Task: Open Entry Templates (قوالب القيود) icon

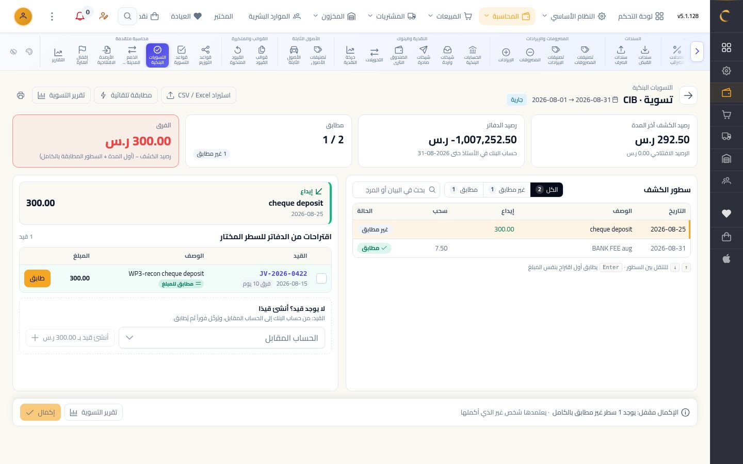Action: tap(262, 55)
